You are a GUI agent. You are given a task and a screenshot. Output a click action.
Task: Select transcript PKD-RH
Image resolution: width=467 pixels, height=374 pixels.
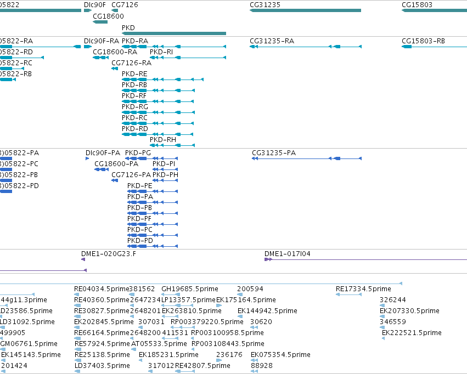click(172, 145)
